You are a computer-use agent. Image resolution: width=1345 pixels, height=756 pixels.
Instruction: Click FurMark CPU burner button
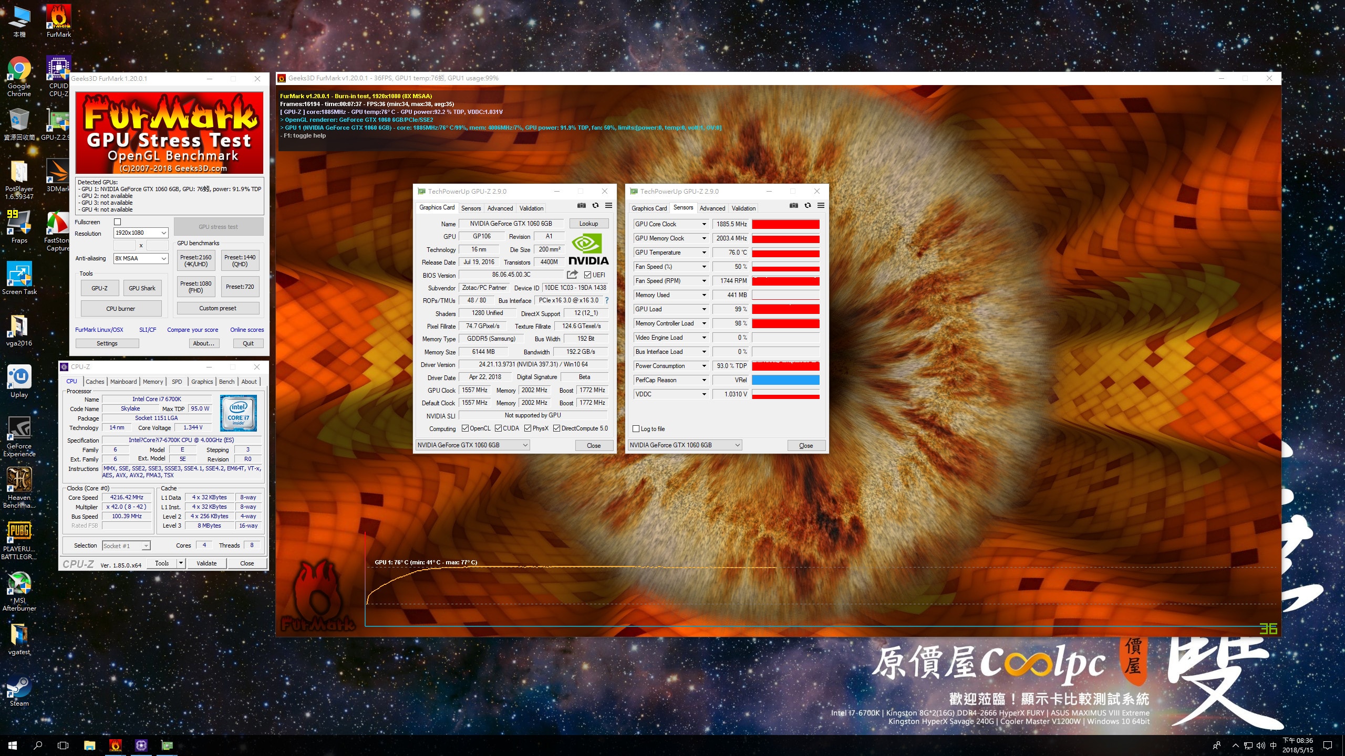pos(121,309)
